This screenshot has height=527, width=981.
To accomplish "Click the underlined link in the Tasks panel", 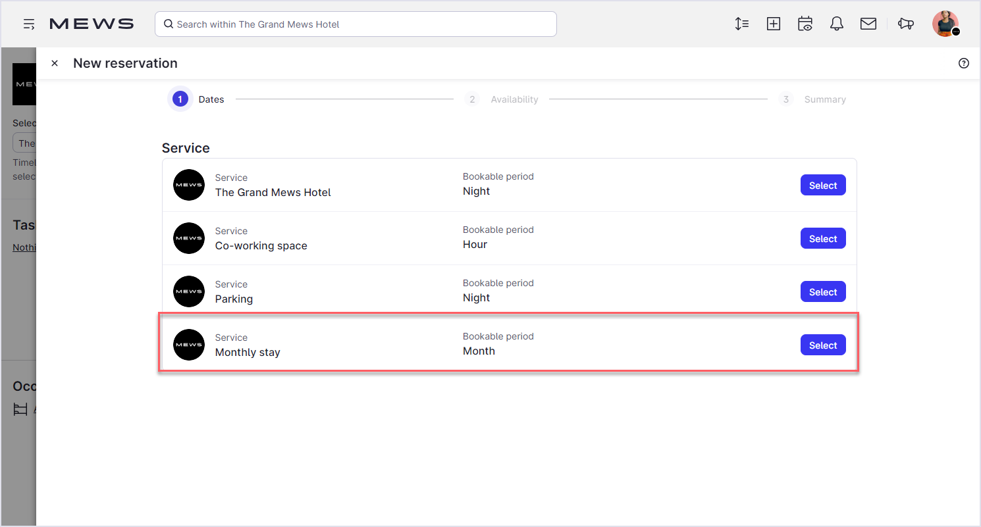I will click(25, 247).
